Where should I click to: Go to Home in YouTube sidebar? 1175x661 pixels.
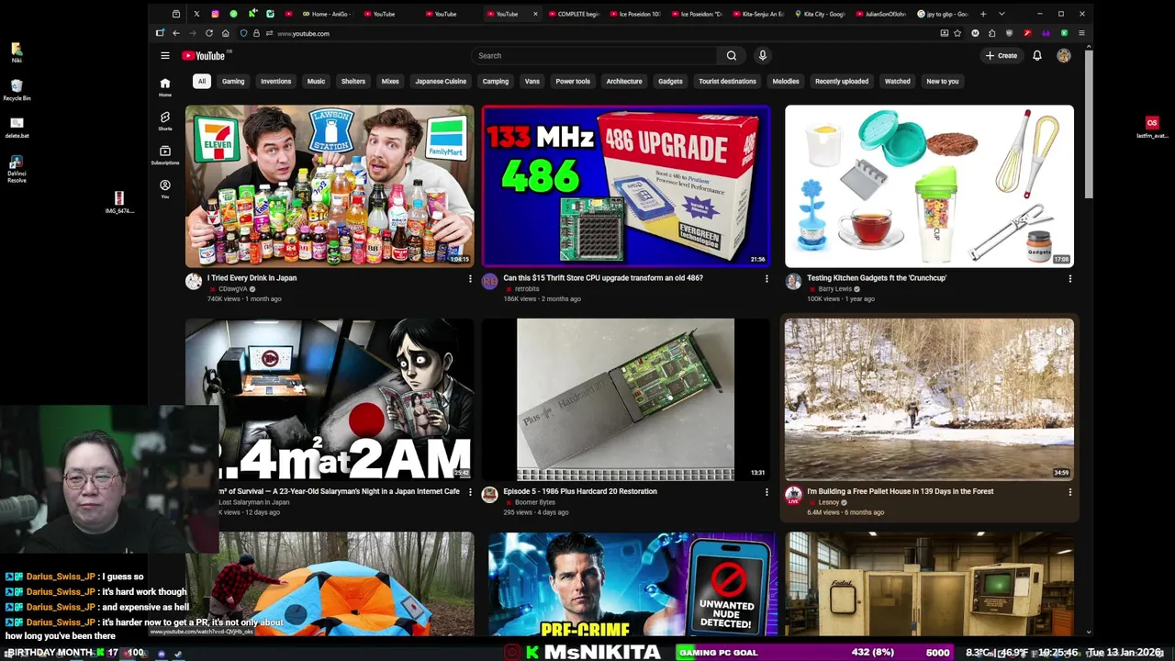point(165,87)
